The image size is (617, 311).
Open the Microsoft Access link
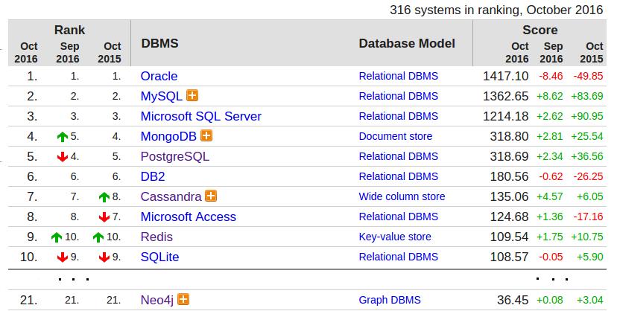click(188, 217)
